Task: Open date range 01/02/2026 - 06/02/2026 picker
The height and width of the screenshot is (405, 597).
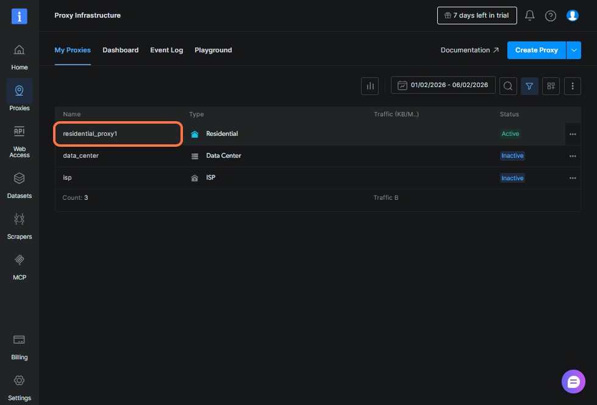Action: (443, 85)
